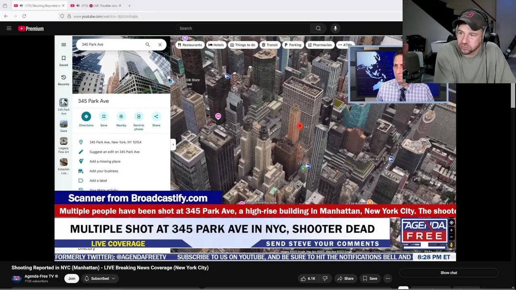
Task: Focus the YouTube Search field
Action: pyautogui.click(x=243, y=28)
